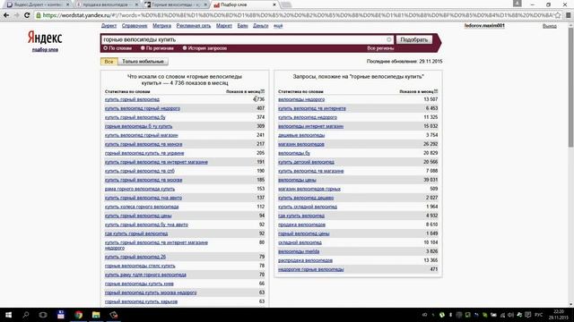Image resolution: width=574 pixels, height=322 pixels.
Task: Open the volume icon in the system tray
Action: tap(510, 315)
